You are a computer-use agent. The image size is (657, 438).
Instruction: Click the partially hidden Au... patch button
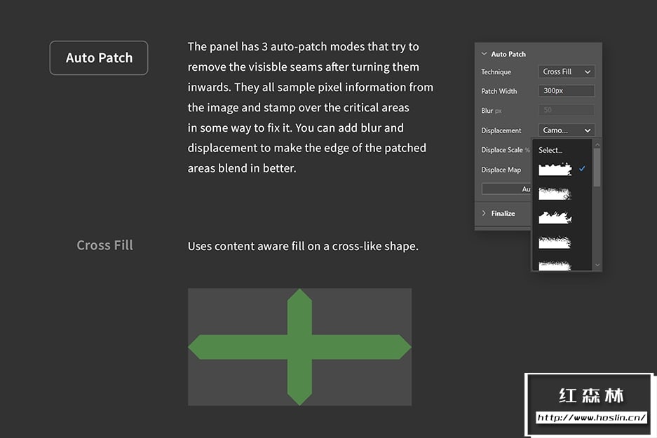pos(506,189)
